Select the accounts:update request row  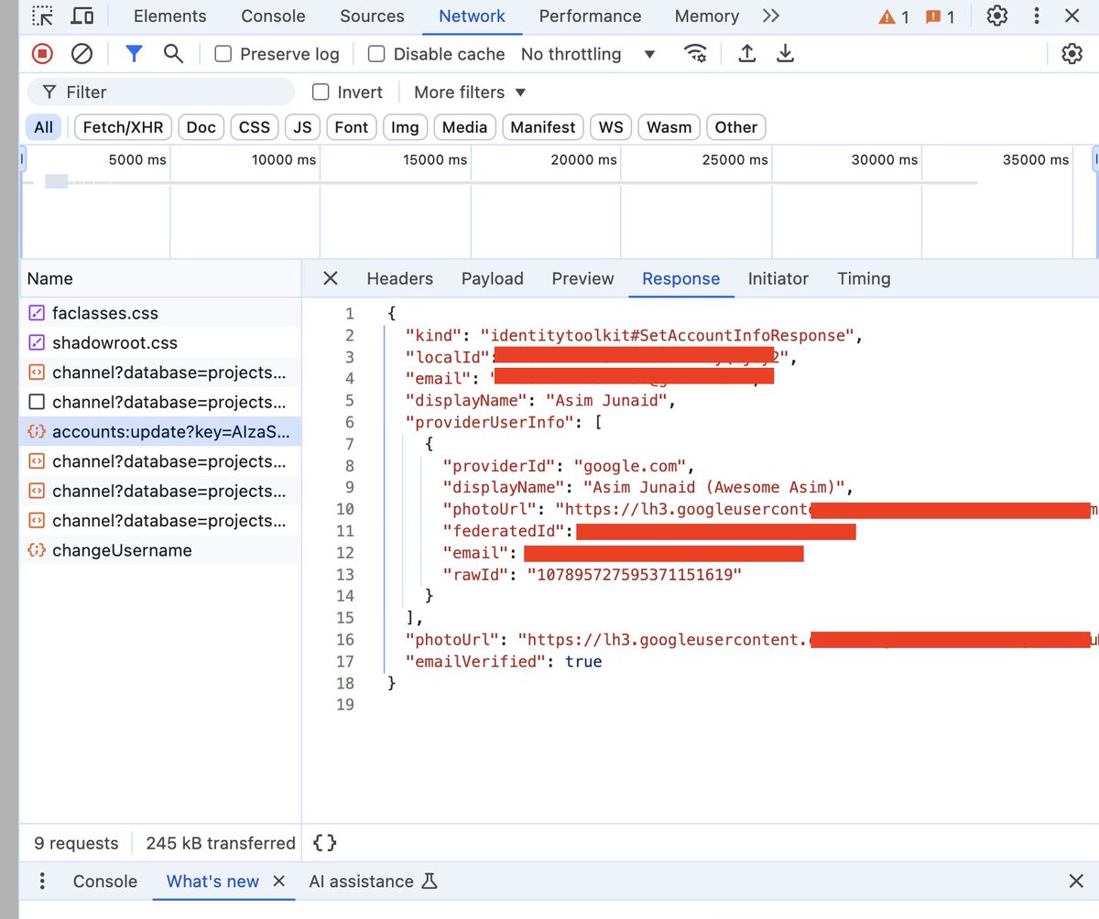pos(160,432)
